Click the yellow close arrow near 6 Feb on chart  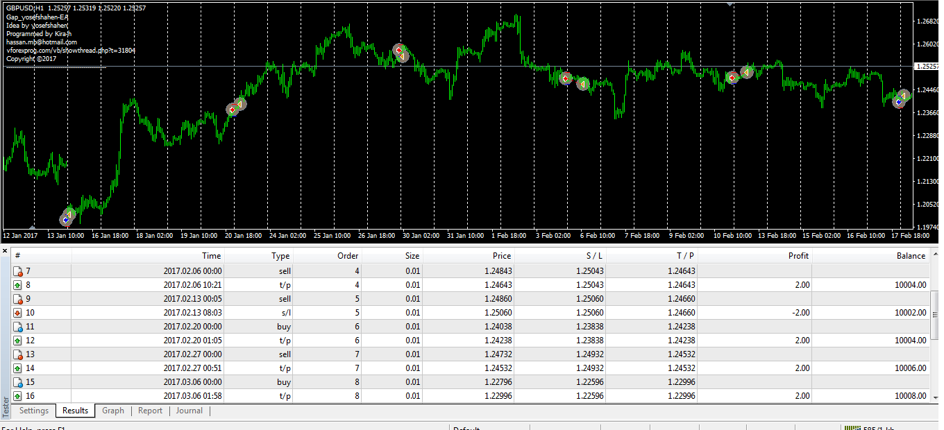[x=583, y=84]
